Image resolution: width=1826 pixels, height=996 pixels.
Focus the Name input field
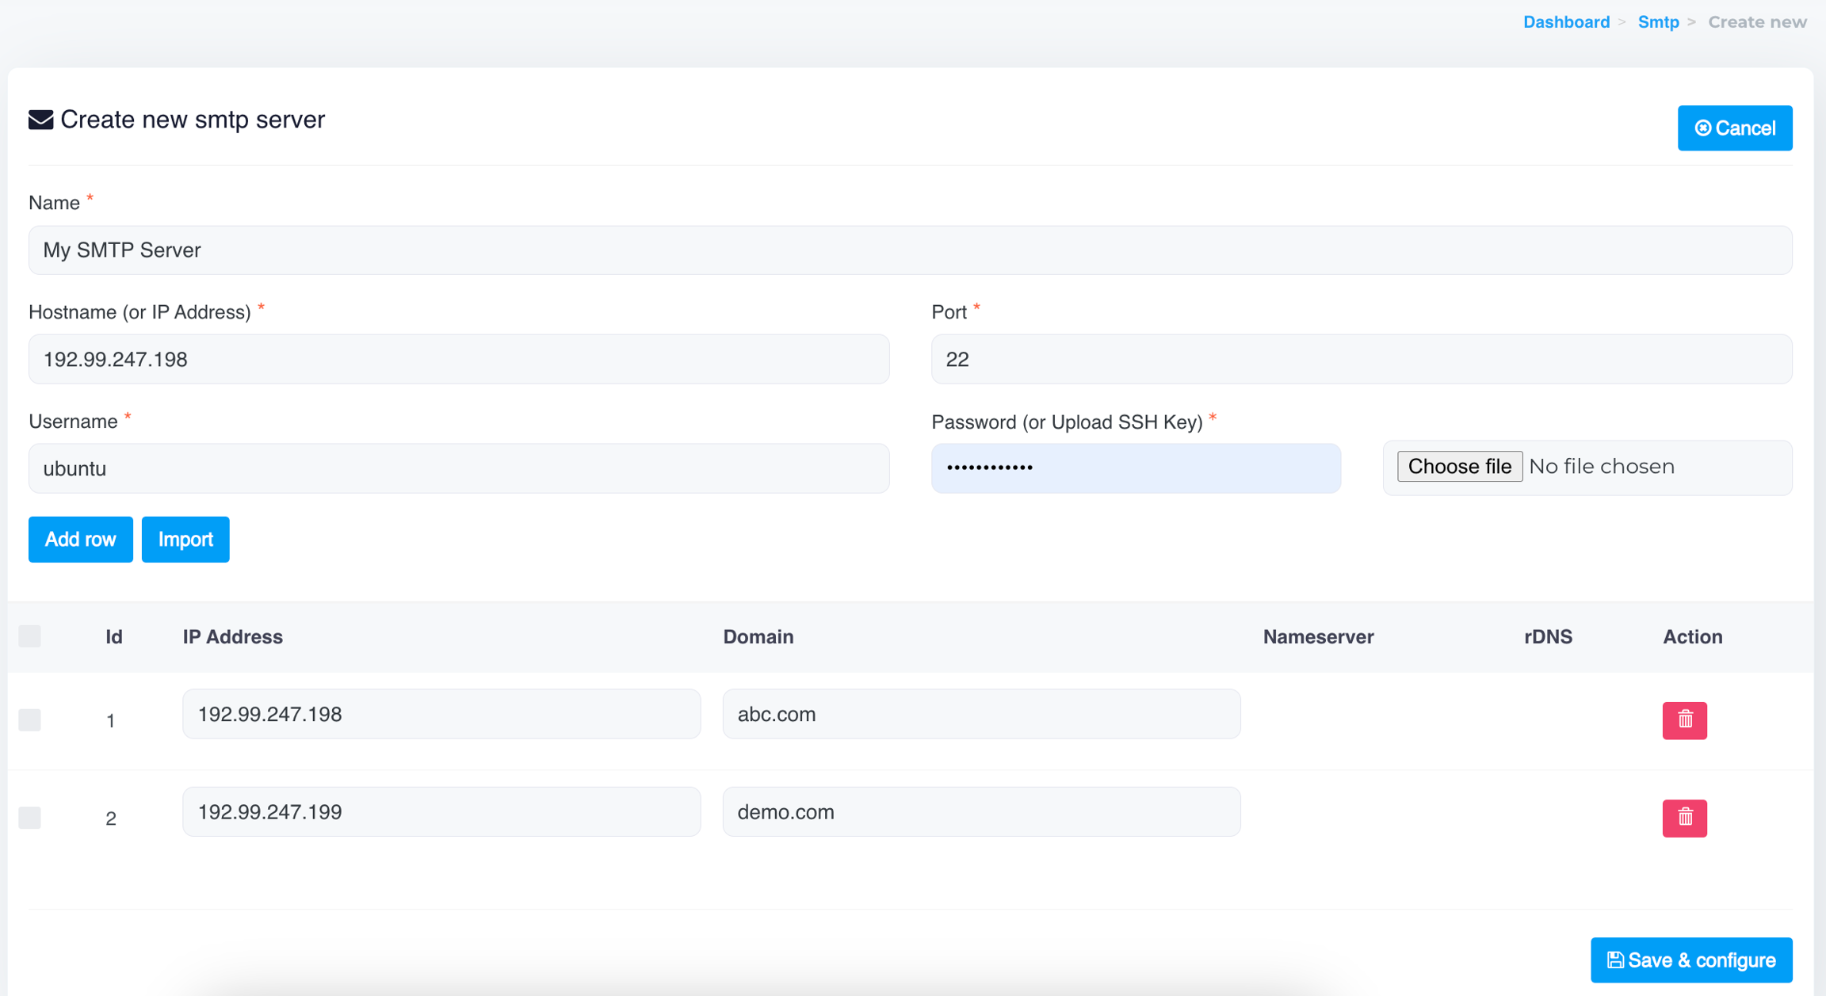[910, 250]
